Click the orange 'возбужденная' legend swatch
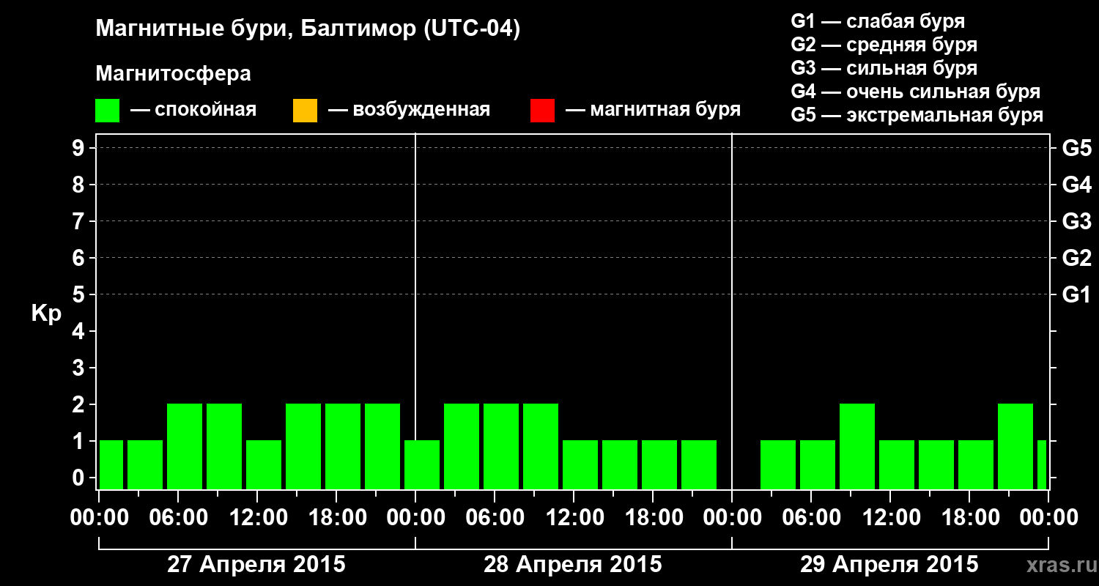Screen dimensions: 1099x586 point(305,111)
